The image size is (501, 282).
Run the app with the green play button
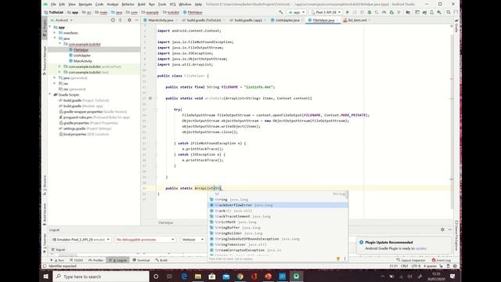[348, 13]
